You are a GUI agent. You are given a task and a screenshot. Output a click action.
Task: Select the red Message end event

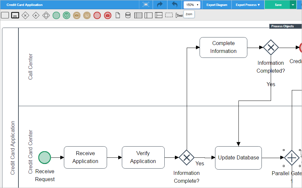(107, 15)
